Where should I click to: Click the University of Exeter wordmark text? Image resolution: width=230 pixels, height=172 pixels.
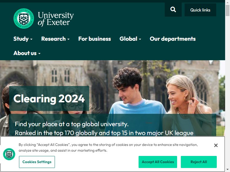point(56,19)
